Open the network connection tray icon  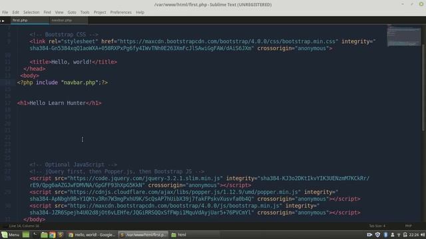pyautogui.click(x=399, y=234)
